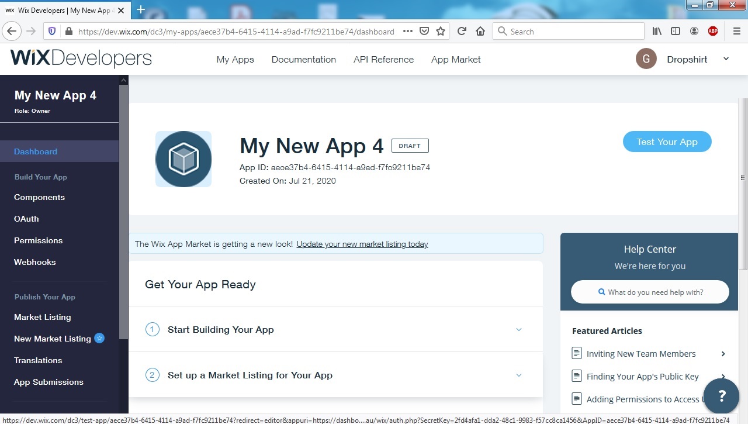Open Documentation in top navigation
Viewport: 748px width, 424px height.
[304, 59]
